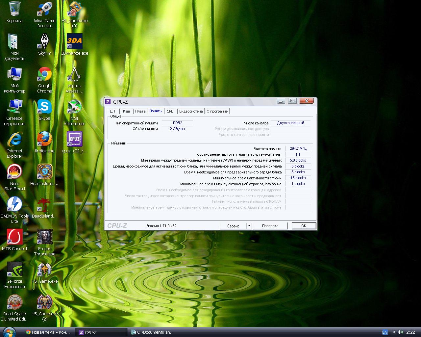The width and height of the screenshot is (421, 337).
Task: Launch Google Chrome from the desktop
Action: pyautogui.click(x=44, y=80)
